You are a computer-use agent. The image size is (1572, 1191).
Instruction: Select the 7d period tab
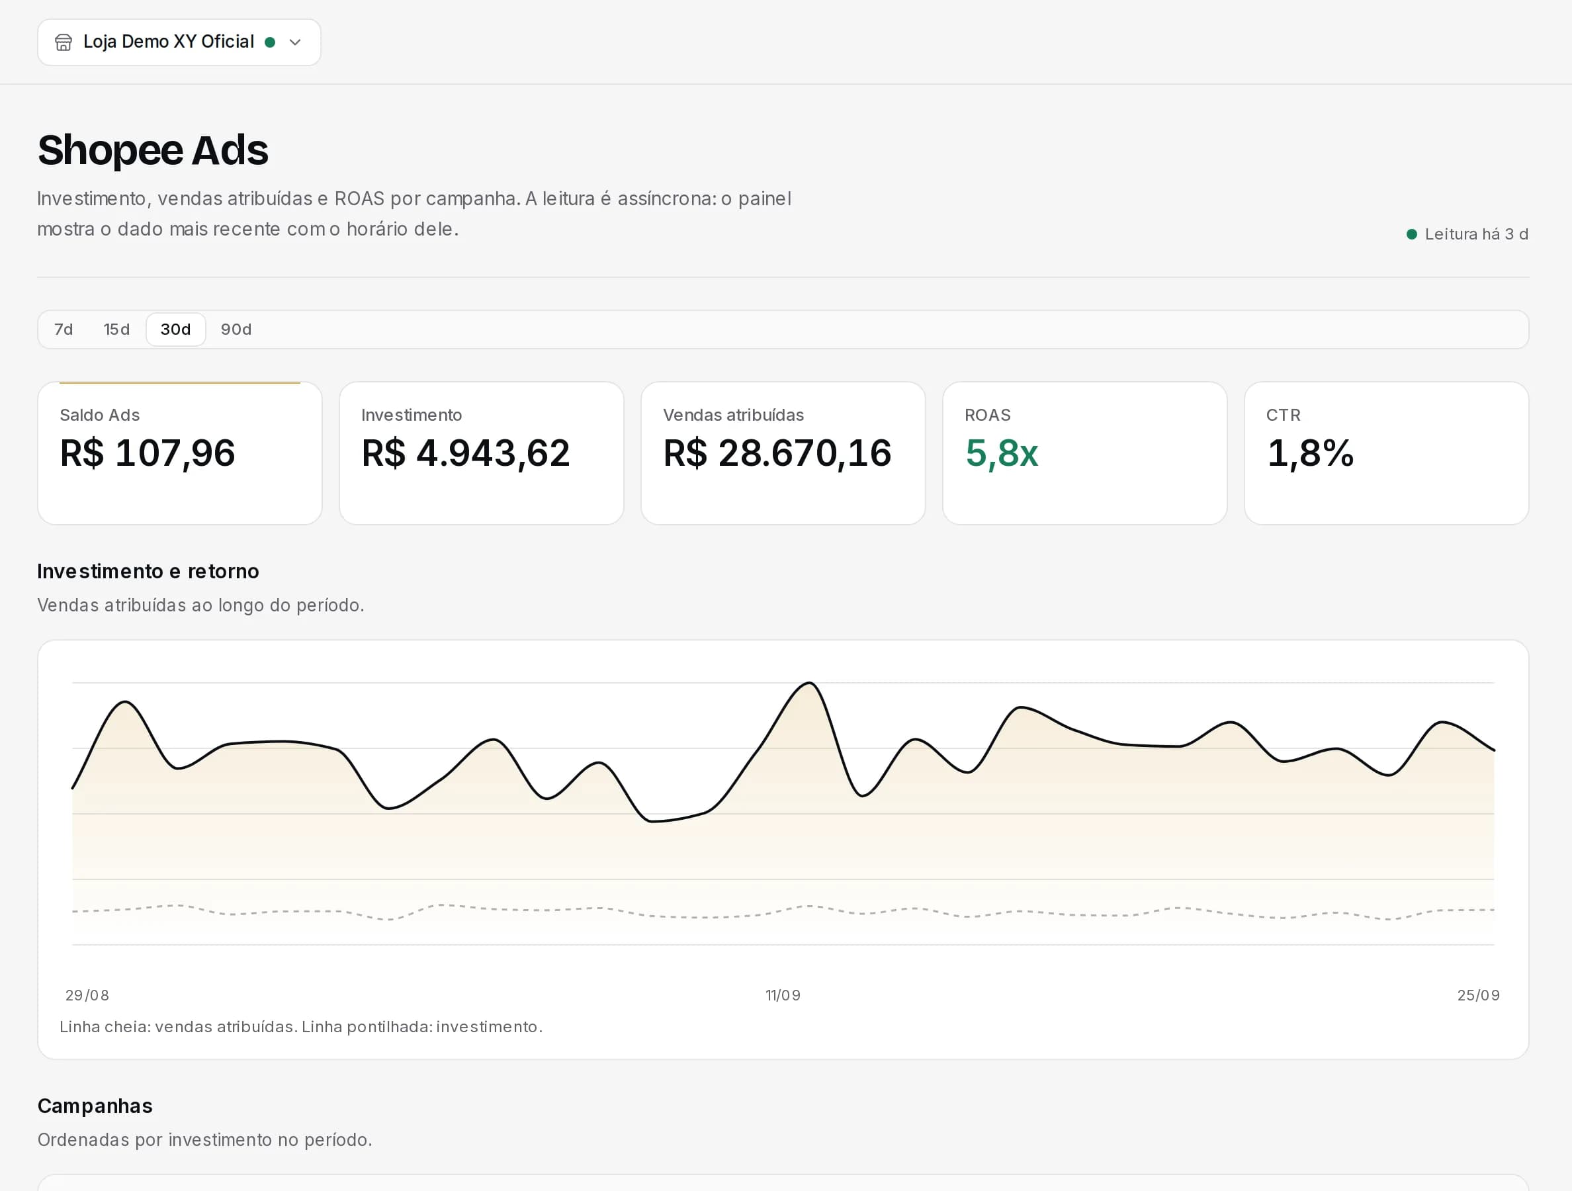pyautogui.click(x=64, y=330)
